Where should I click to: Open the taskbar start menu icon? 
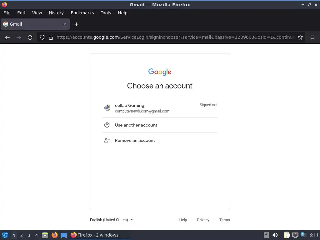5,235
